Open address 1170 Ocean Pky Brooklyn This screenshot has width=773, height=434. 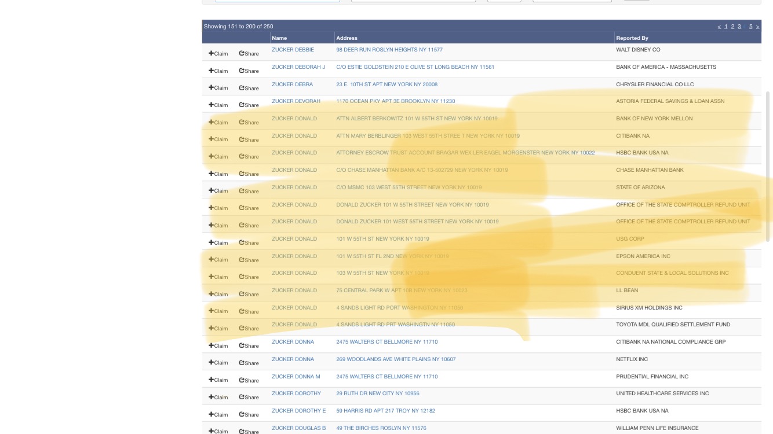[396, 101]
